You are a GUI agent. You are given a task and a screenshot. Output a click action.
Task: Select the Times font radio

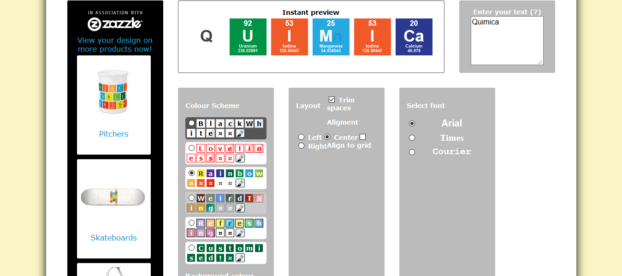412,138
